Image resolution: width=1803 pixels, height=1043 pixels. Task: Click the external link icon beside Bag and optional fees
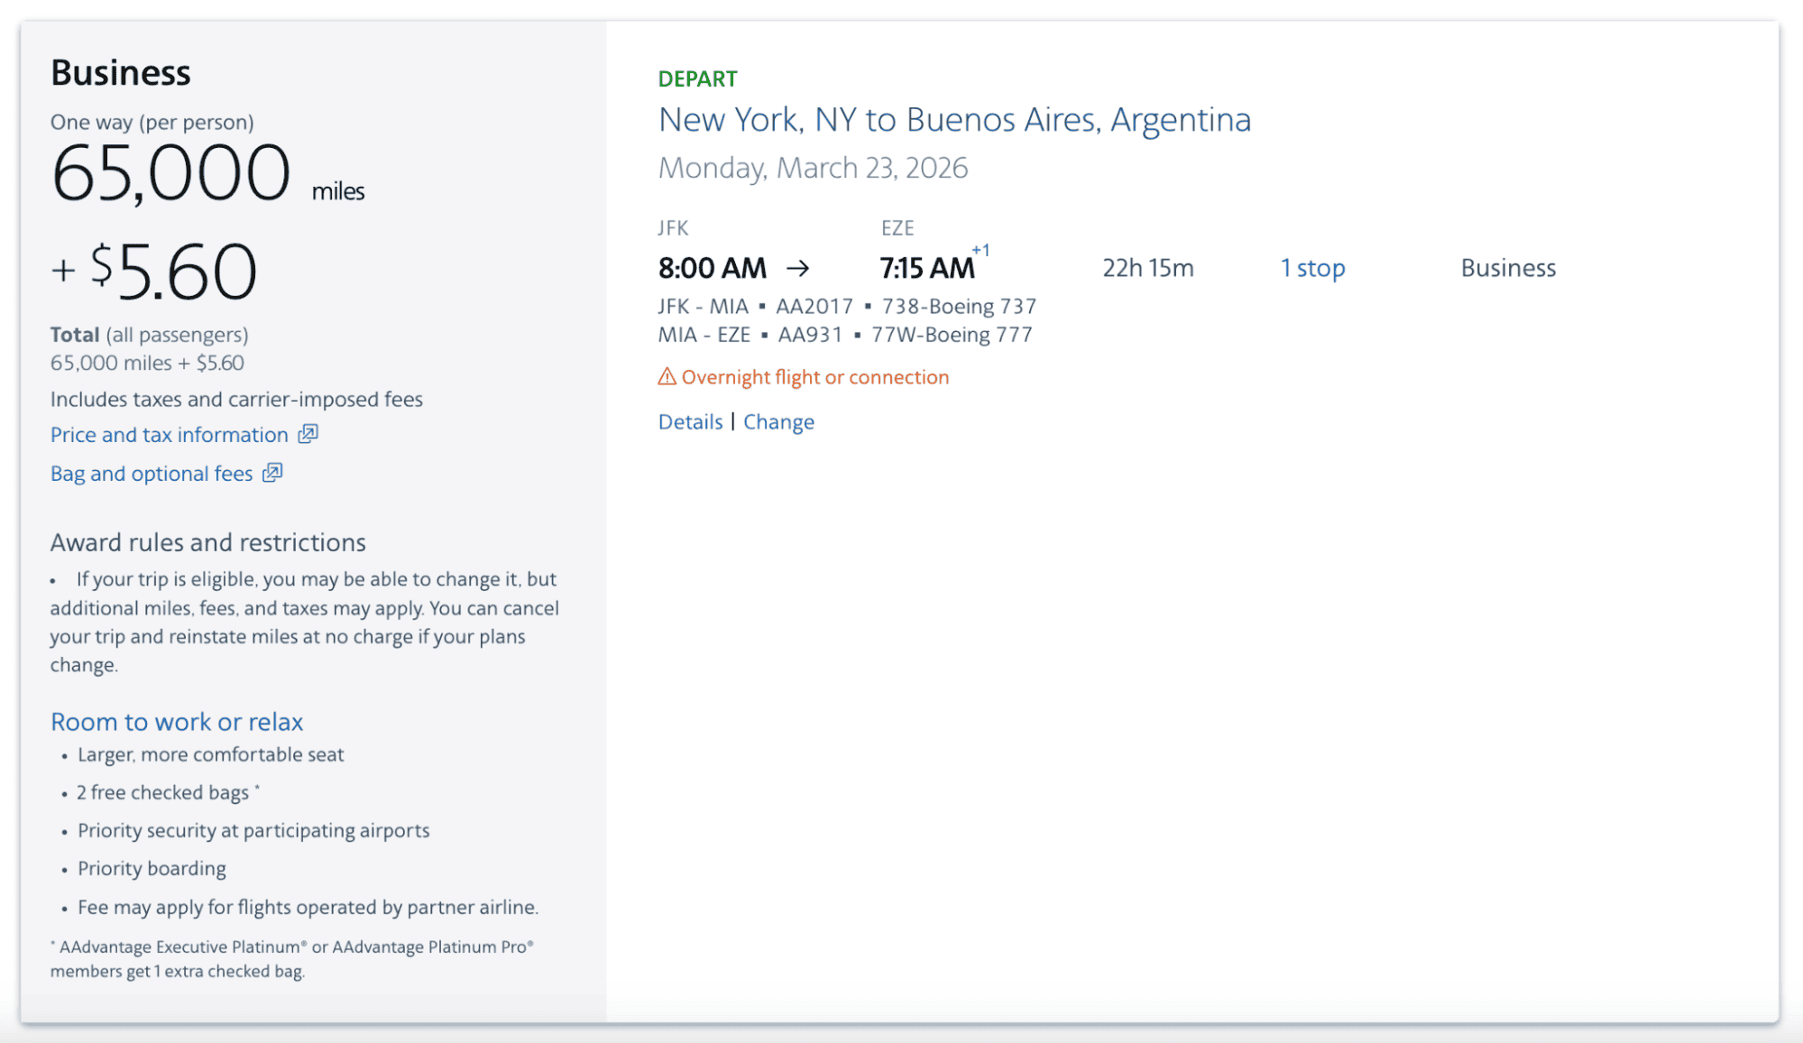coord(272,473)
